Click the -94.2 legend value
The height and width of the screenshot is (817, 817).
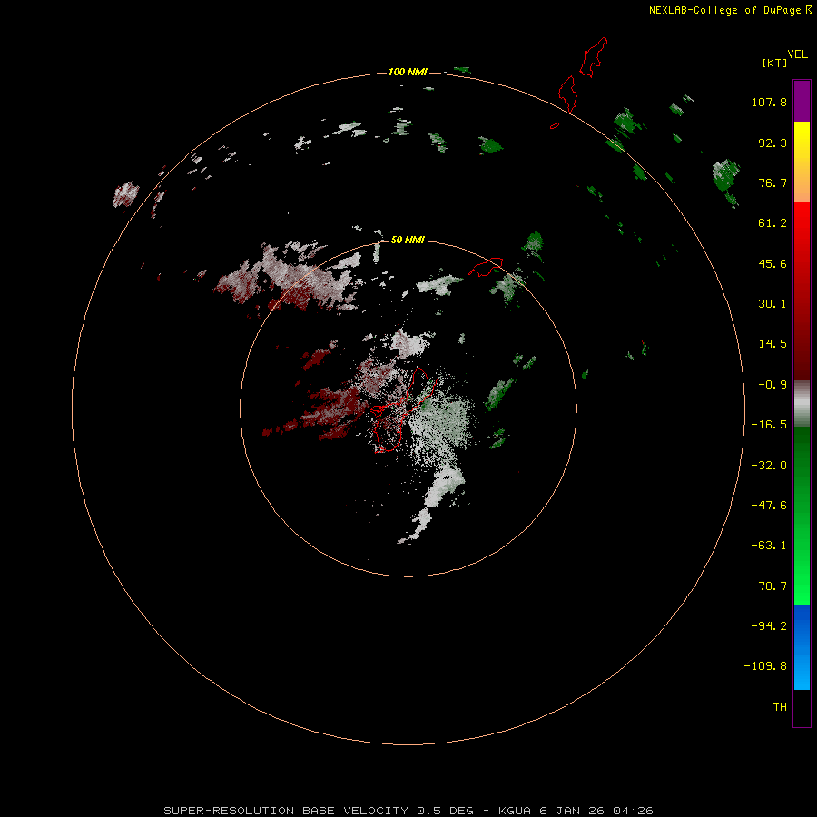tap(769, 626)
